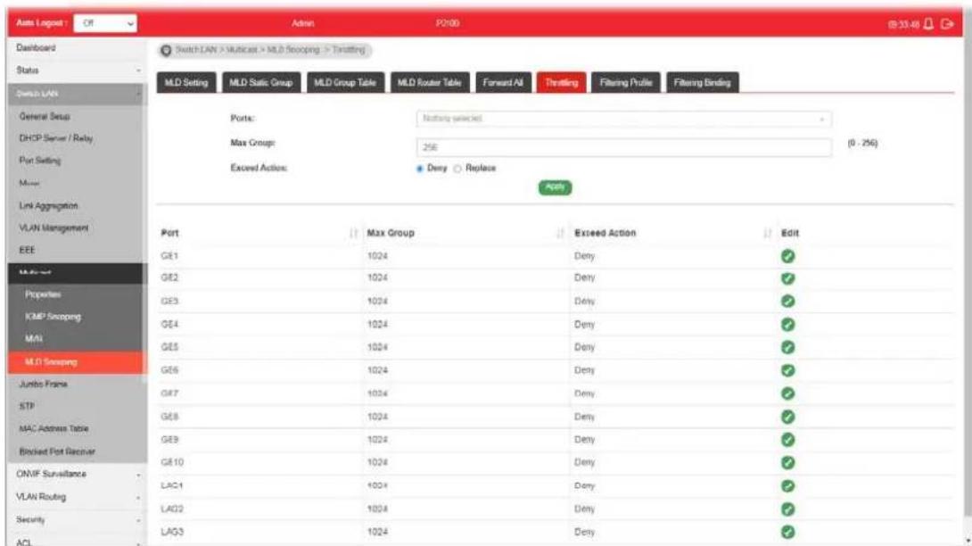The width and height of the screenshot is (972, 546).
Task: Sort table by Port column arrows
Action: [353, 233]
